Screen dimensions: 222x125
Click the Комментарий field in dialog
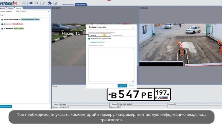tap(123, 35)
